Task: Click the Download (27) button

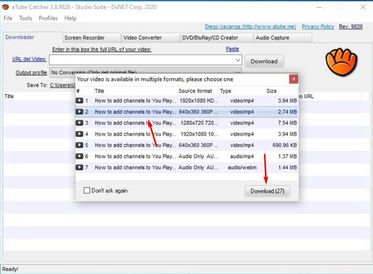Action: coord(267,191)
